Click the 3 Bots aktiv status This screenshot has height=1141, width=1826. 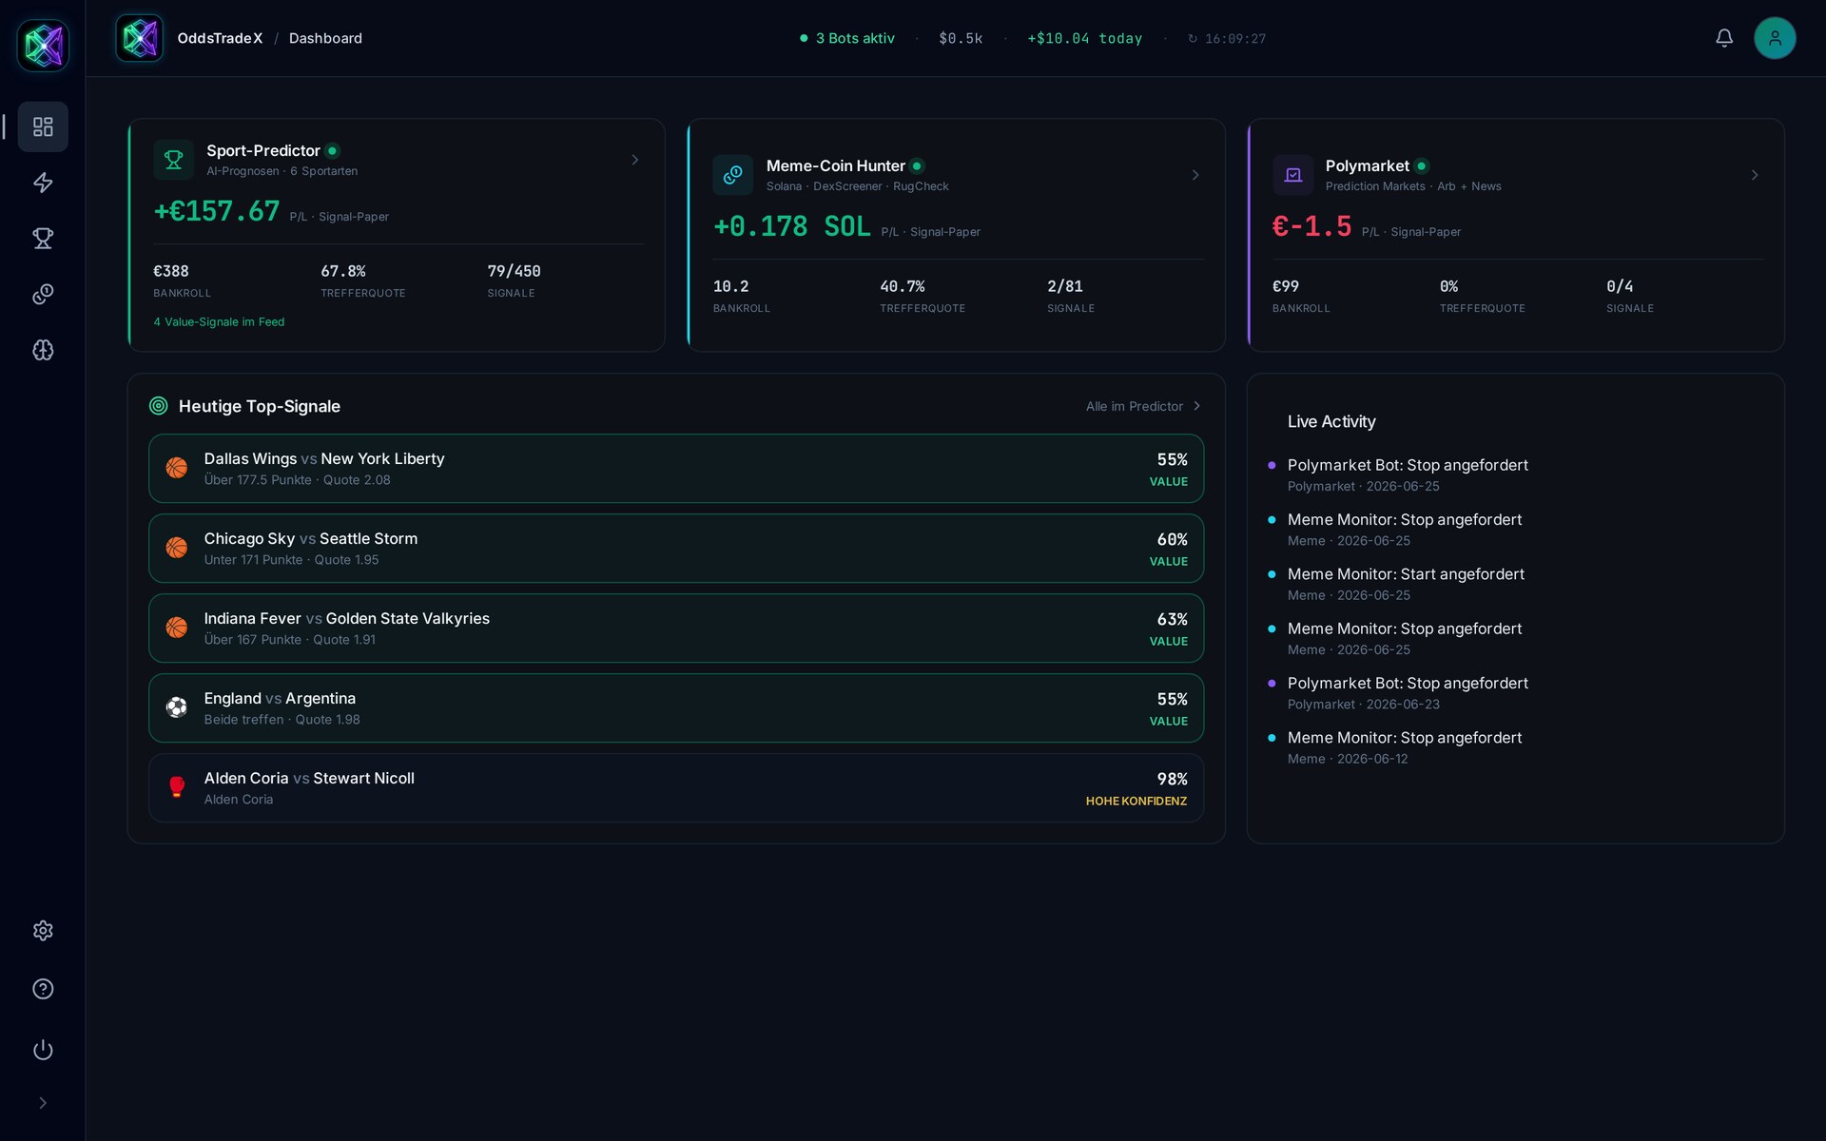(847, 38)
